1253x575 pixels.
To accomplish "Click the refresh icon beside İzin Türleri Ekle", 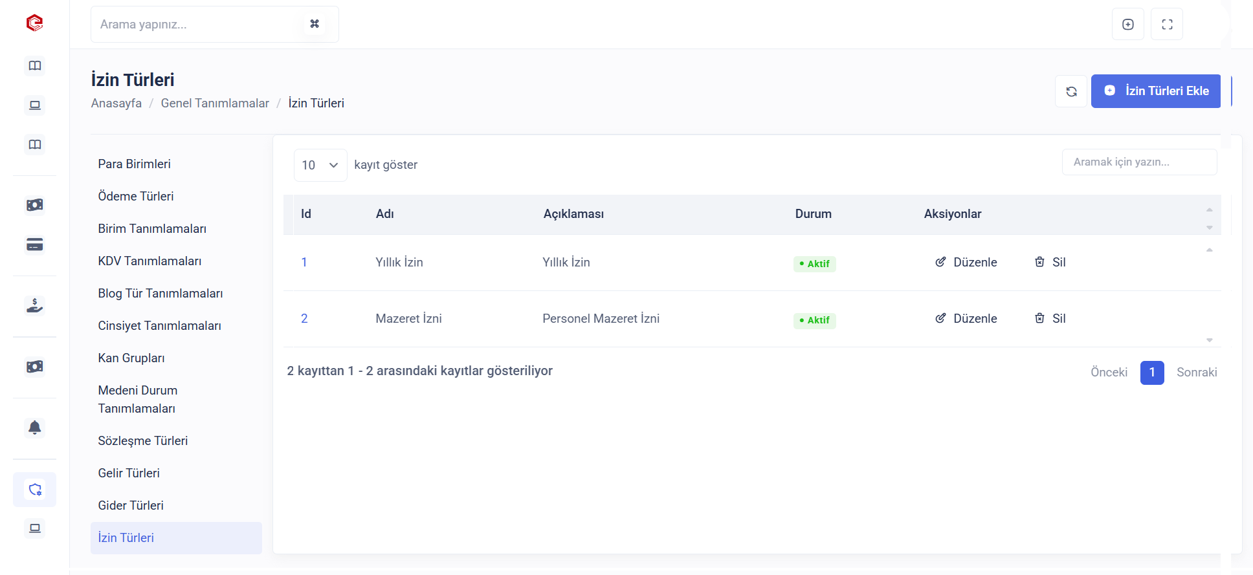I will pyautogui.click(x=1071, y=91).
